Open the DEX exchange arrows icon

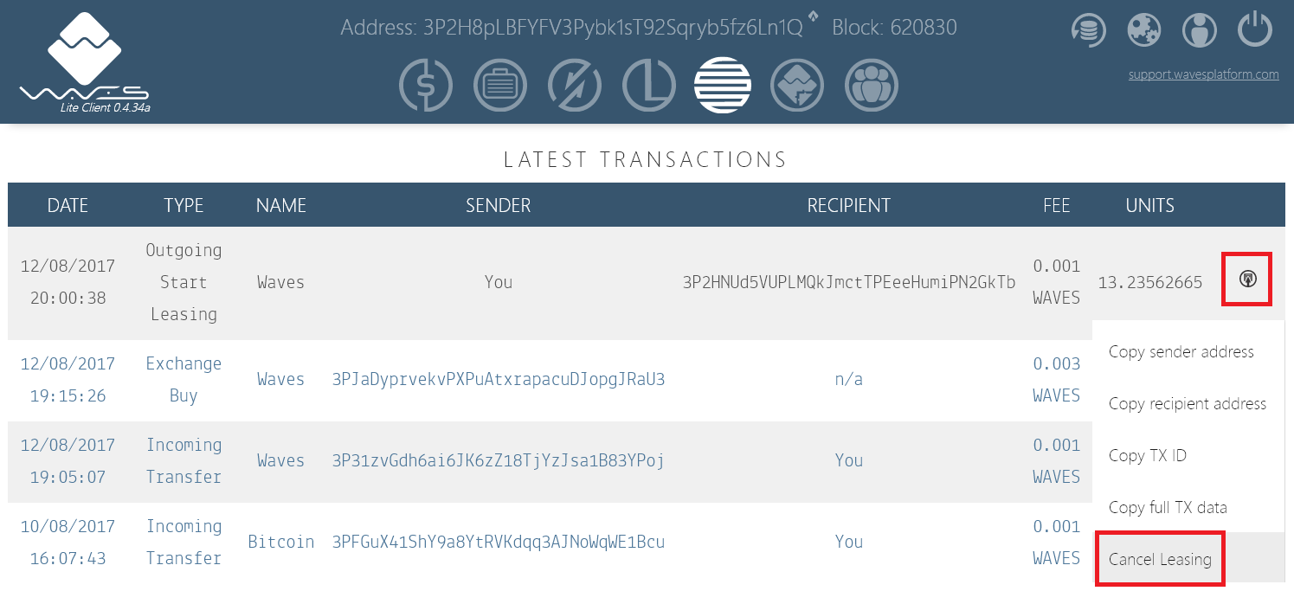(575, 86)
